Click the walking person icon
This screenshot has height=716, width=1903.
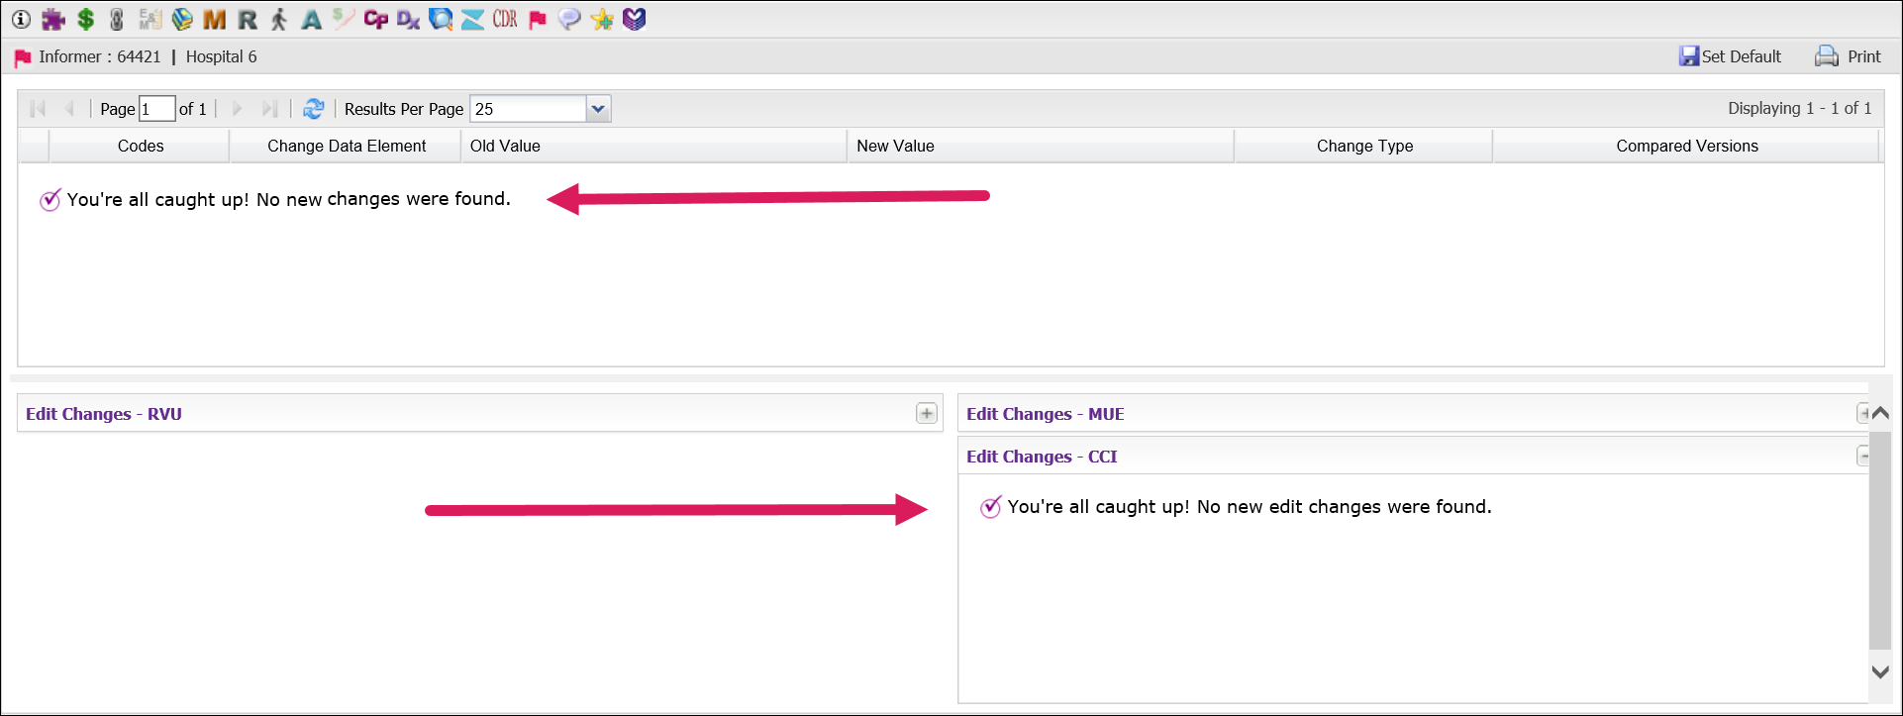(x=279, y=19)
